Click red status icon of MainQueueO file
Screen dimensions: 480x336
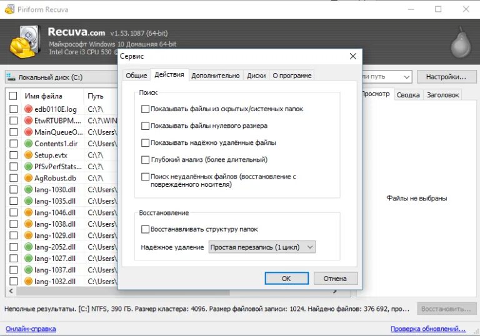[28, 132]
